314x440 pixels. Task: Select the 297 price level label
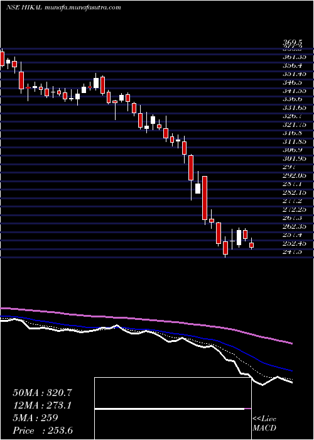tap(290, 167)
